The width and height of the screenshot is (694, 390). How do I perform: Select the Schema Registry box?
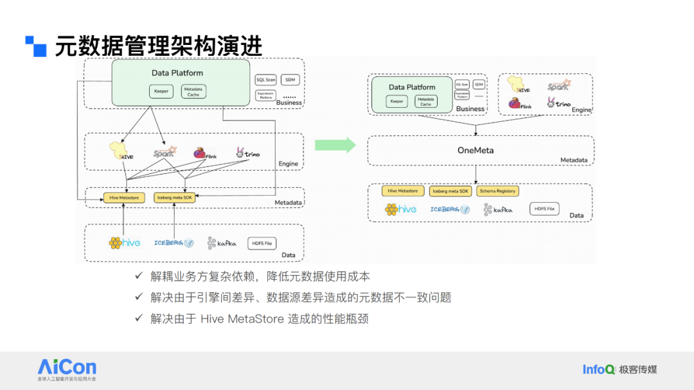[x=498, y=191]
